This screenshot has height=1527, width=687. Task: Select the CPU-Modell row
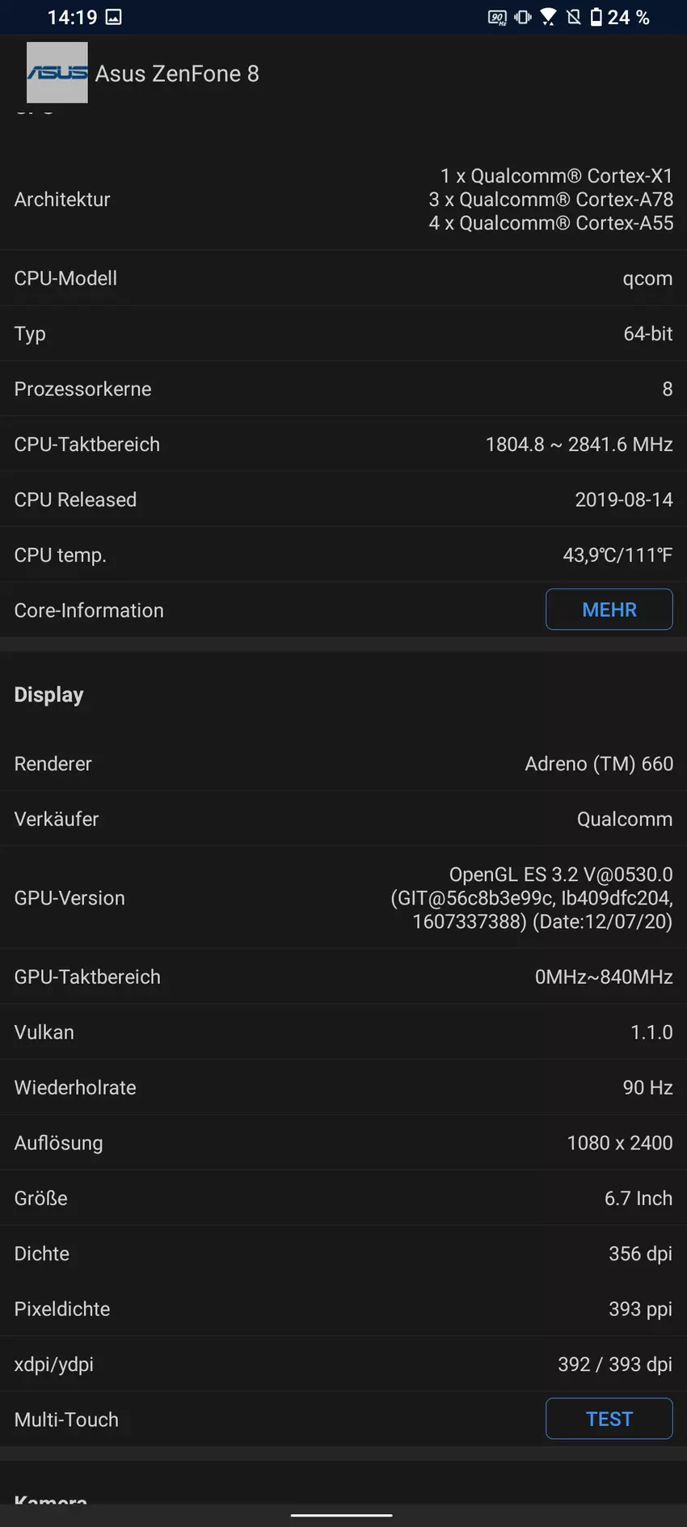tap(343, 278)
